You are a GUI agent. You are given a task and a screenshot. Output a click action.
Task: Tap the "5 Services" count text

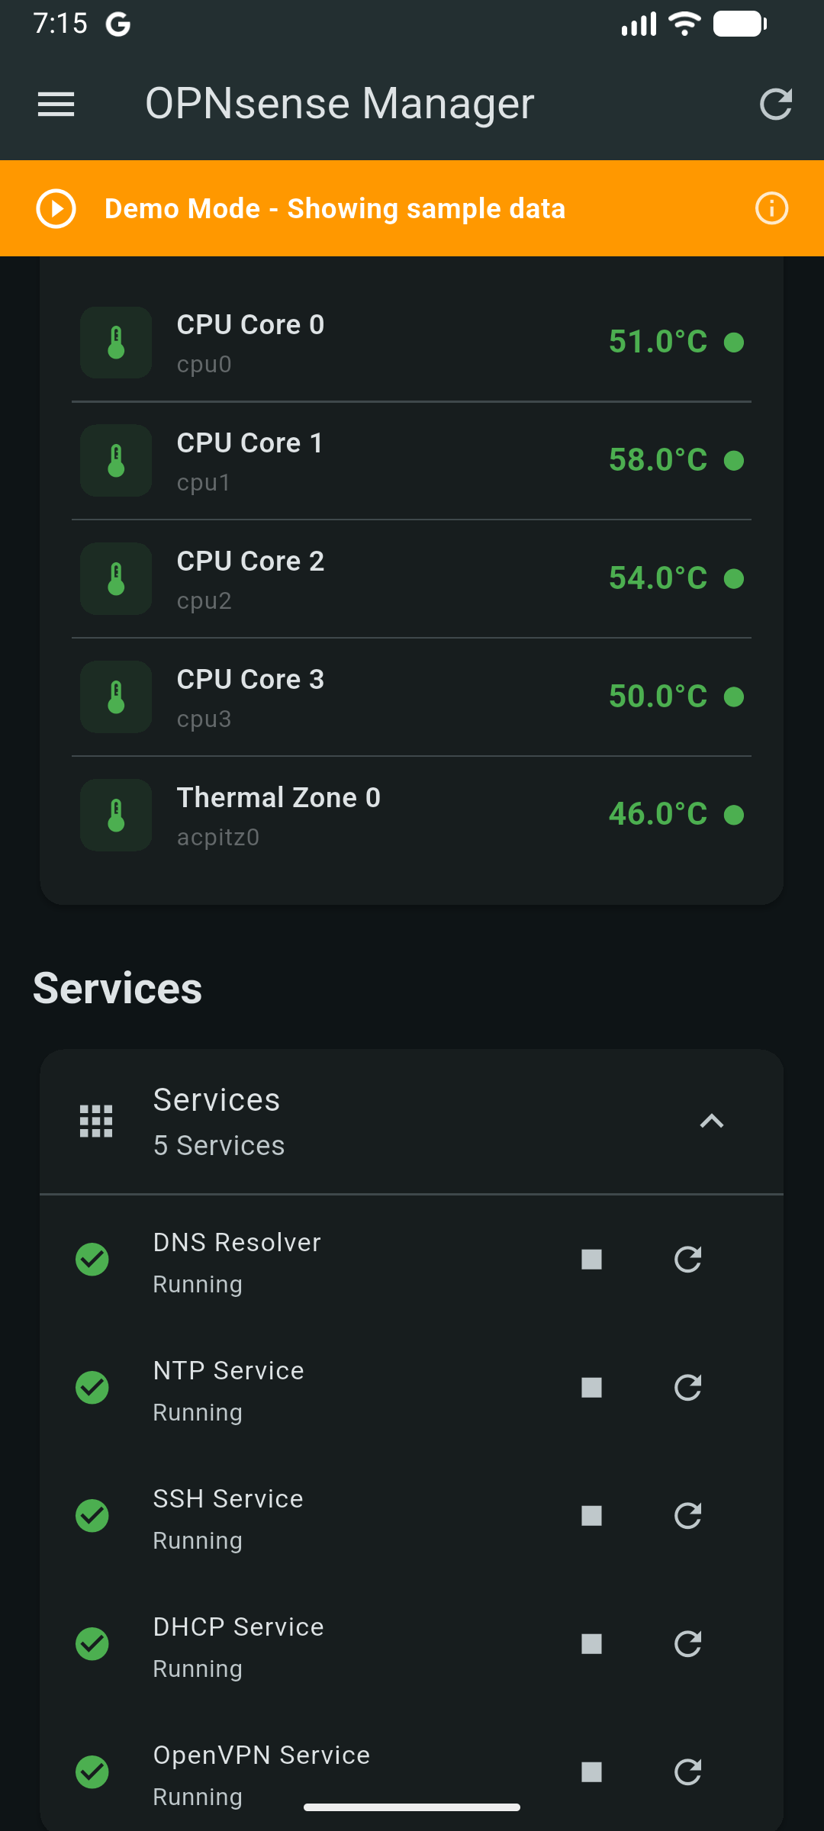click(219, 1146)
